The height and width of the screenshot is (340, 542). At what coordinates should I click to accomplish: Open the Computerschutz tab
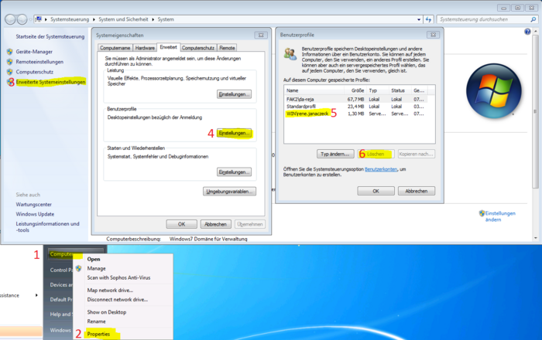(x=198, y=48)
